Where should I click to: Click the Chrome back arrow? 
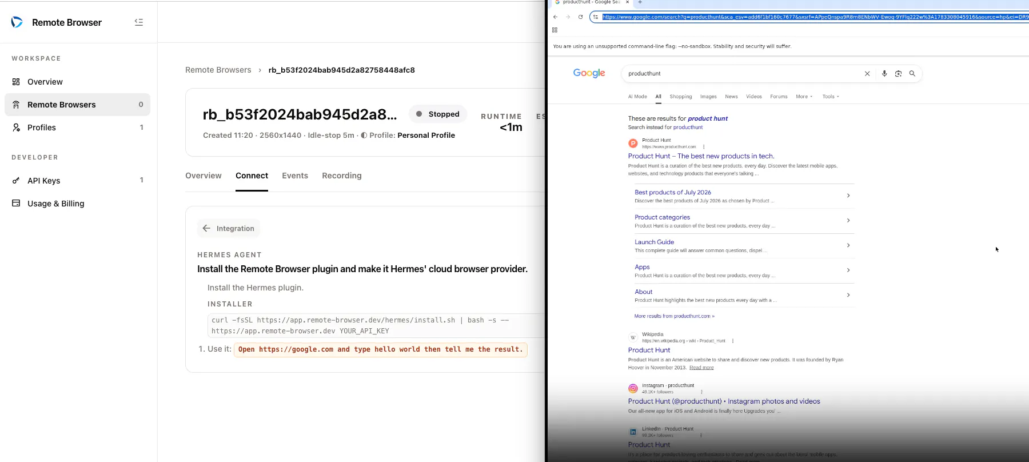555,17
